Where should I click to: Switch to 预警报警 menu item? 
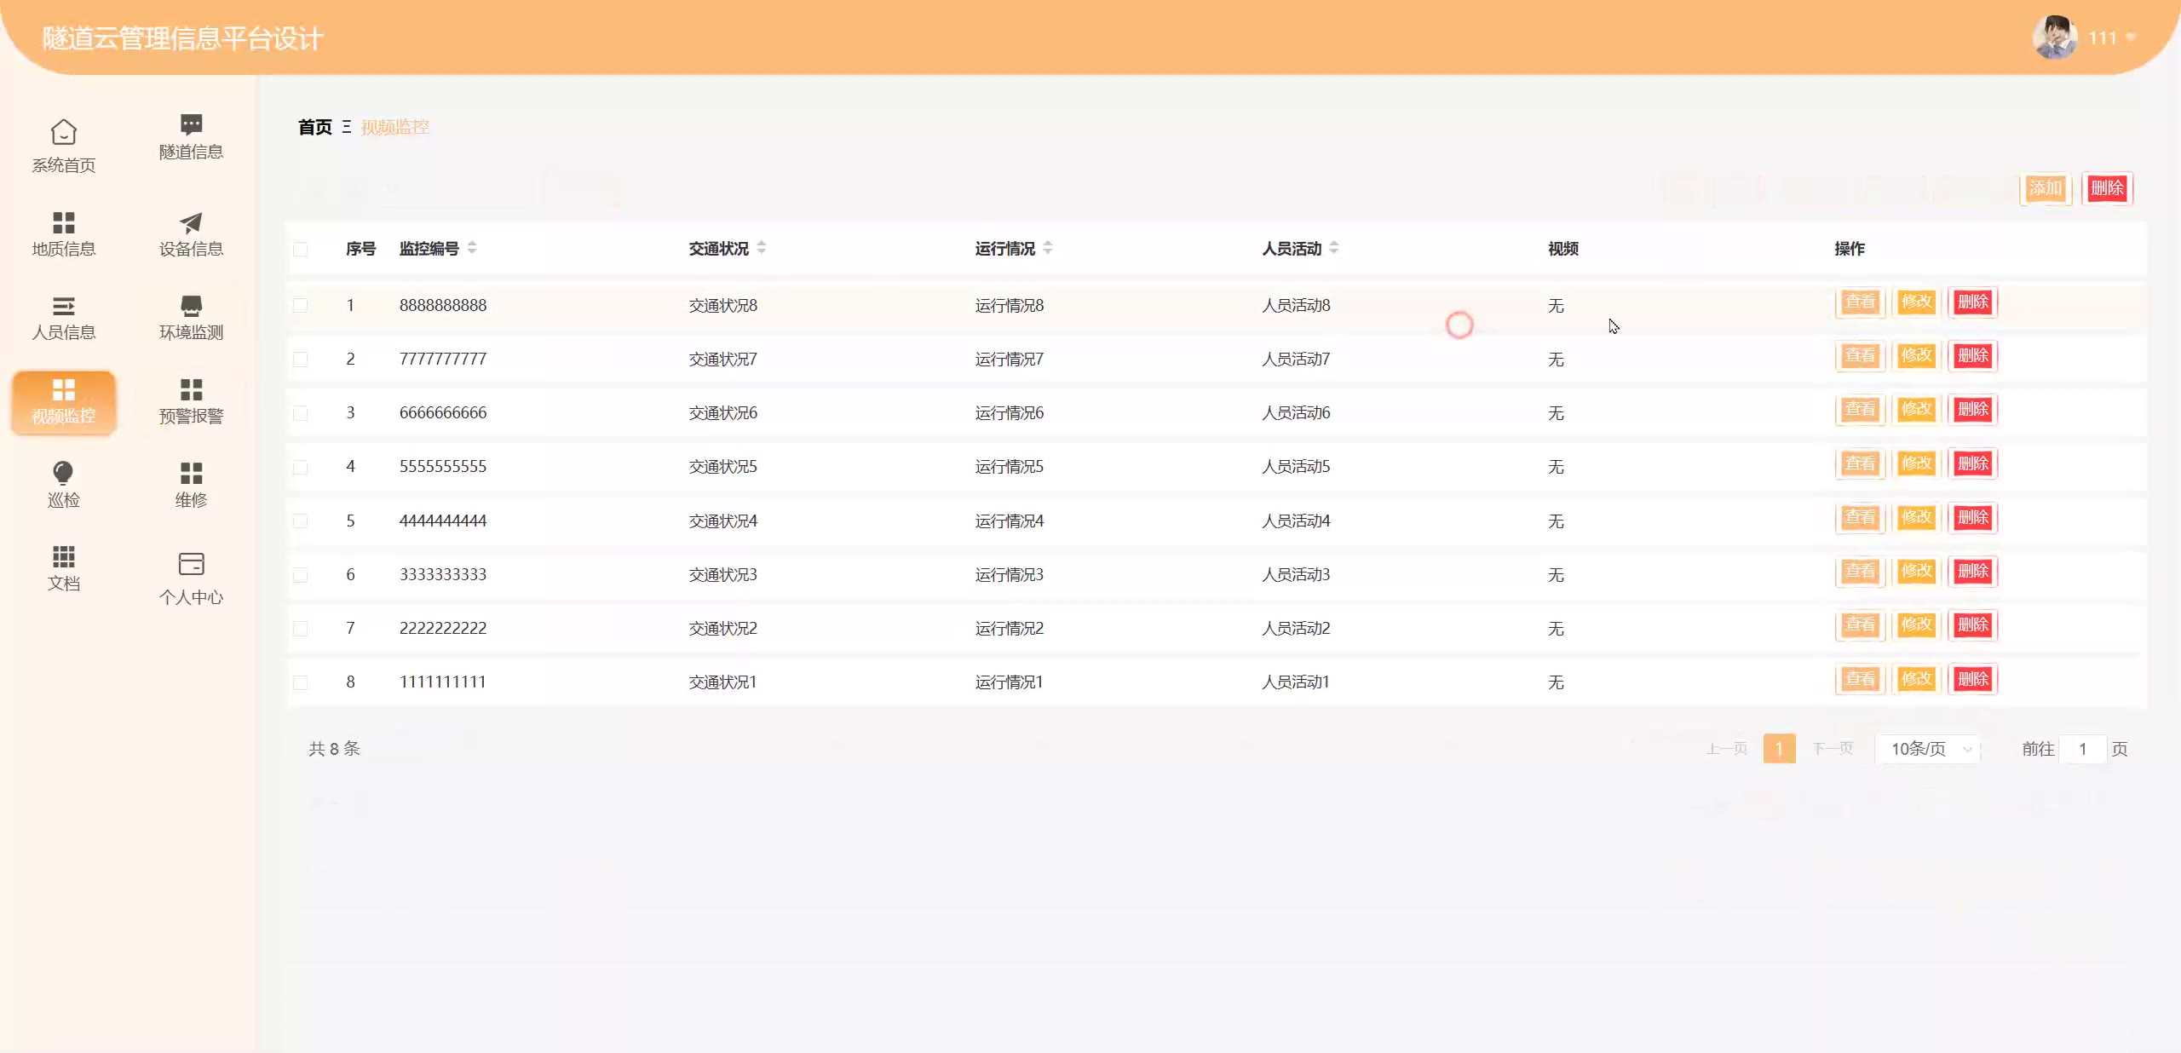[x=191, y=401]
